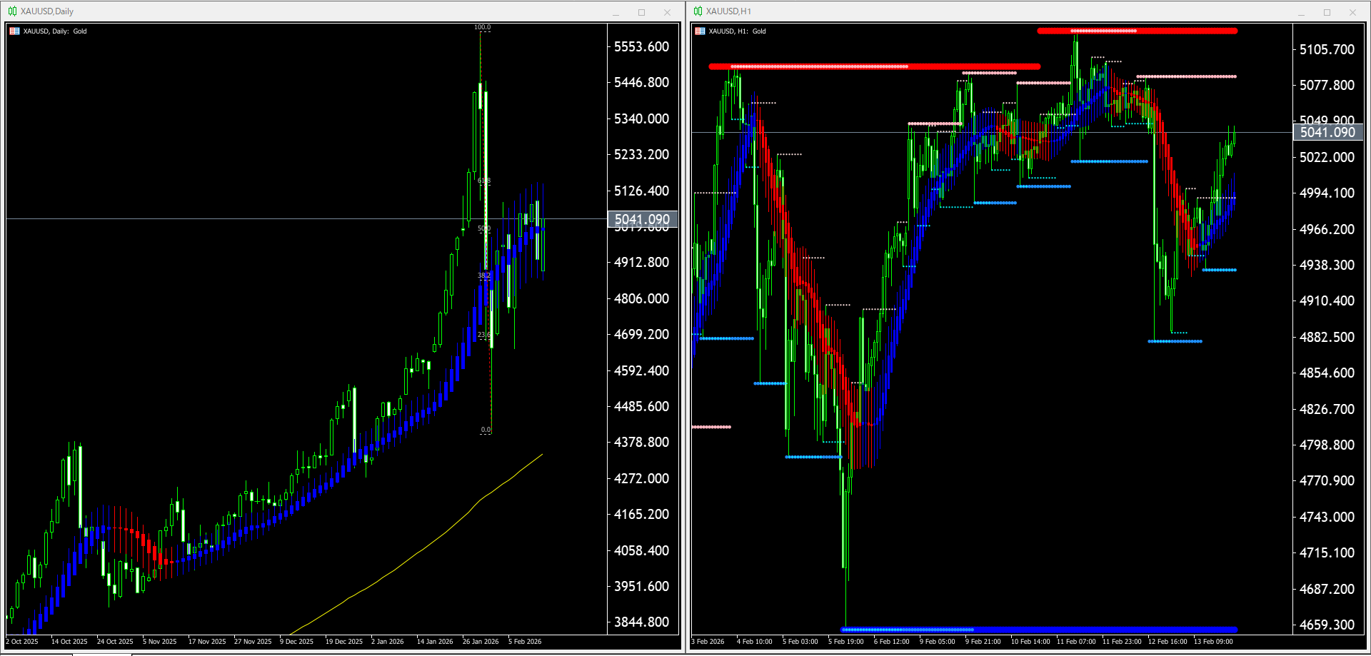Close the XAUUSD,Daily chart window
Viewport: 1371px width, 656px height.
667,12
